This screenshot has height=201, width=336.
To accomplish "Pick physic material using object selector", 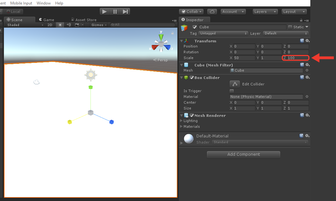I will pos(307,97).
